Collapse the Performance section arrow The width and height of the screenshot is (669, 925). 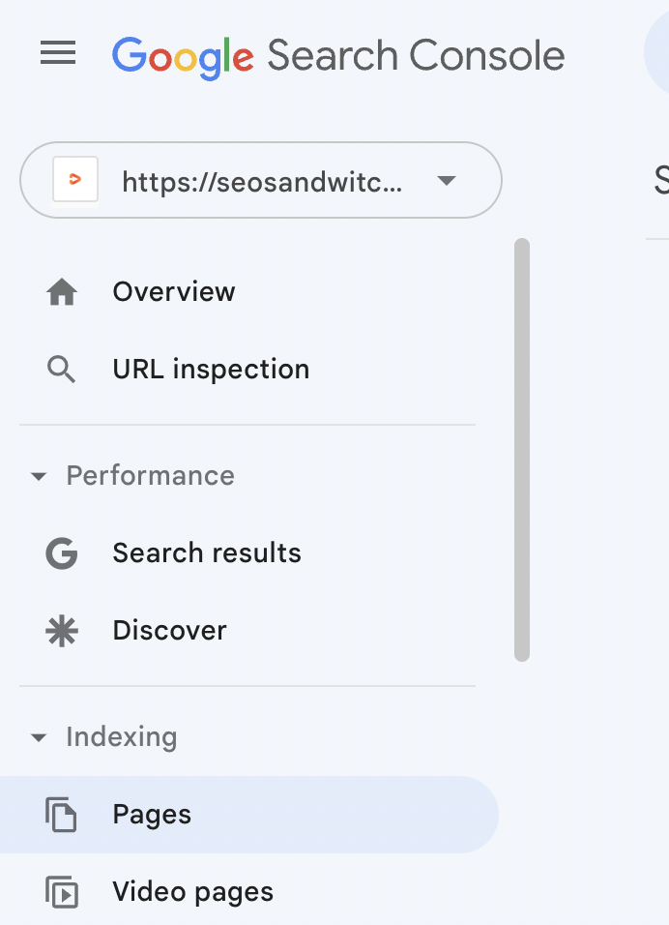pyautogui.click(x=39, y=477)
